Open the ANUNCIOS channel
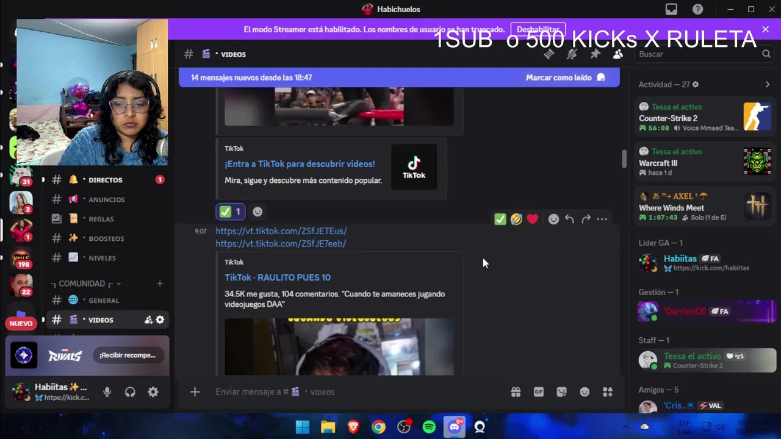This screenshot has width=781, height=439. pos(106,199)
